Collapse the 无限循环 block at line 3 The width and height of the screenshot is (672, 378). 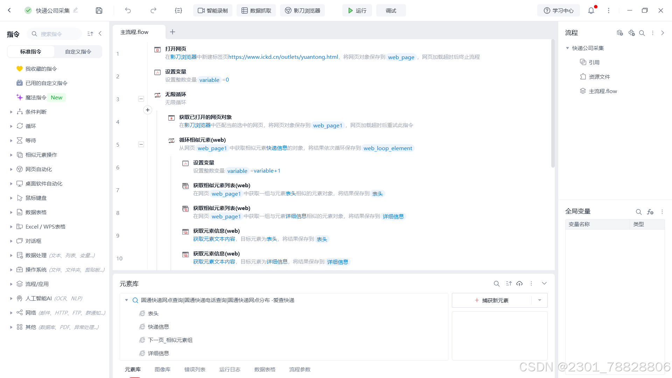pyautogui.click(x=141, y=99)
